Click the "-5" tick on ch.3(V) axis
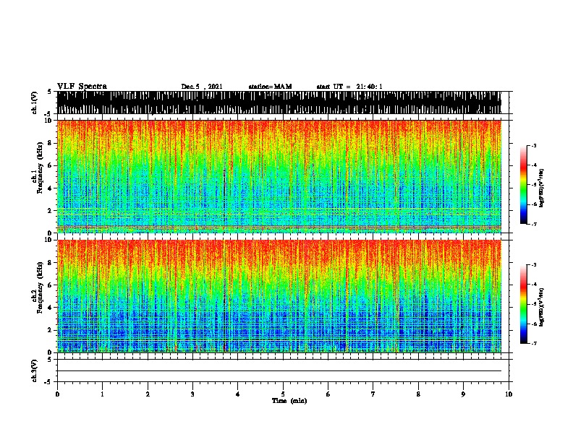The image size is (573, 442). (48, 382)
